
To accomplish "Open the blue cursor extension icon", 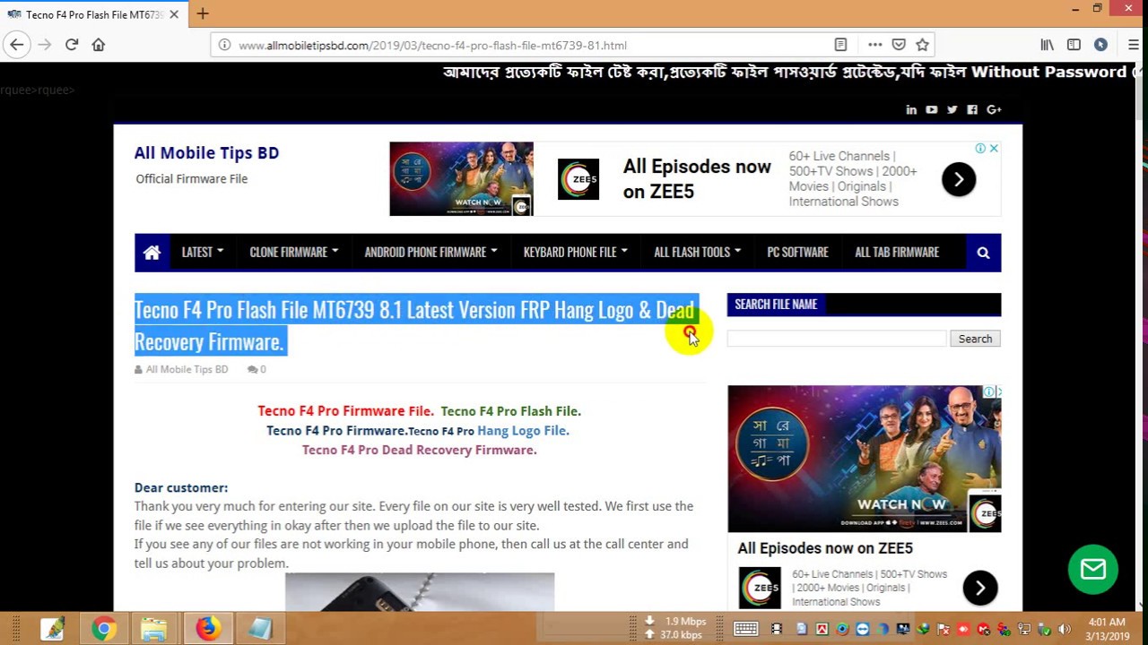I will tap(1100, 45).
